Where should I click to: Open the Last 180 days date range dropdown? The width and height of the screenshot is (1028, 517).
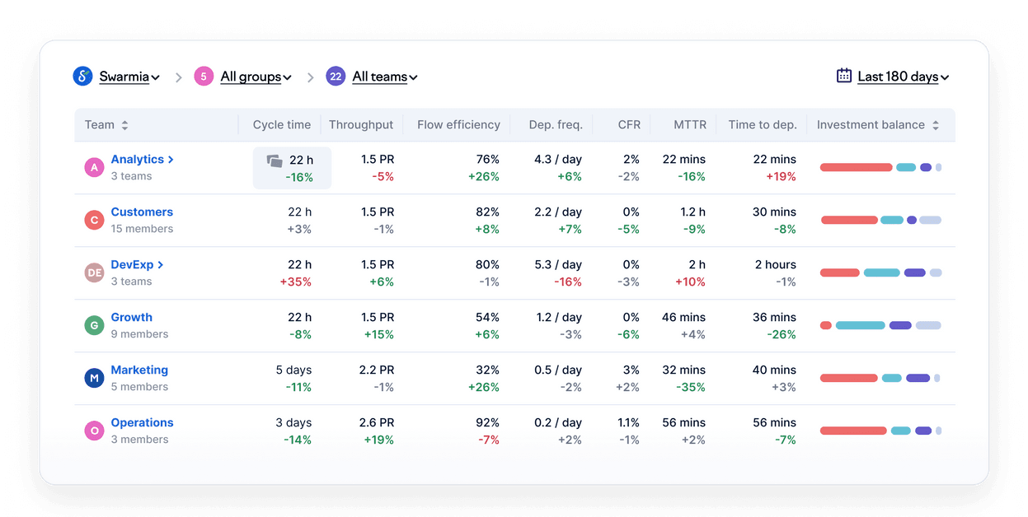(x=904, y=77)
